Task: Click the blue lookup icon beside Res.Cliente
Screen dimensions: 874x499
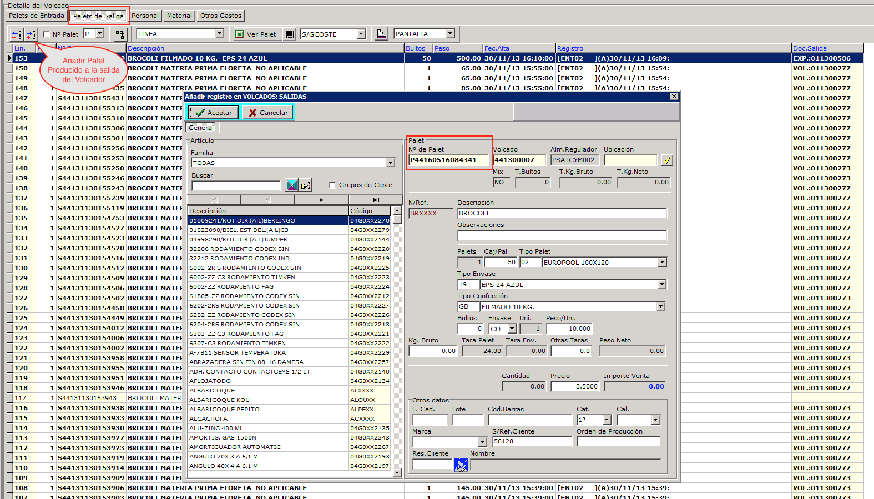Action: pos(461,465)
